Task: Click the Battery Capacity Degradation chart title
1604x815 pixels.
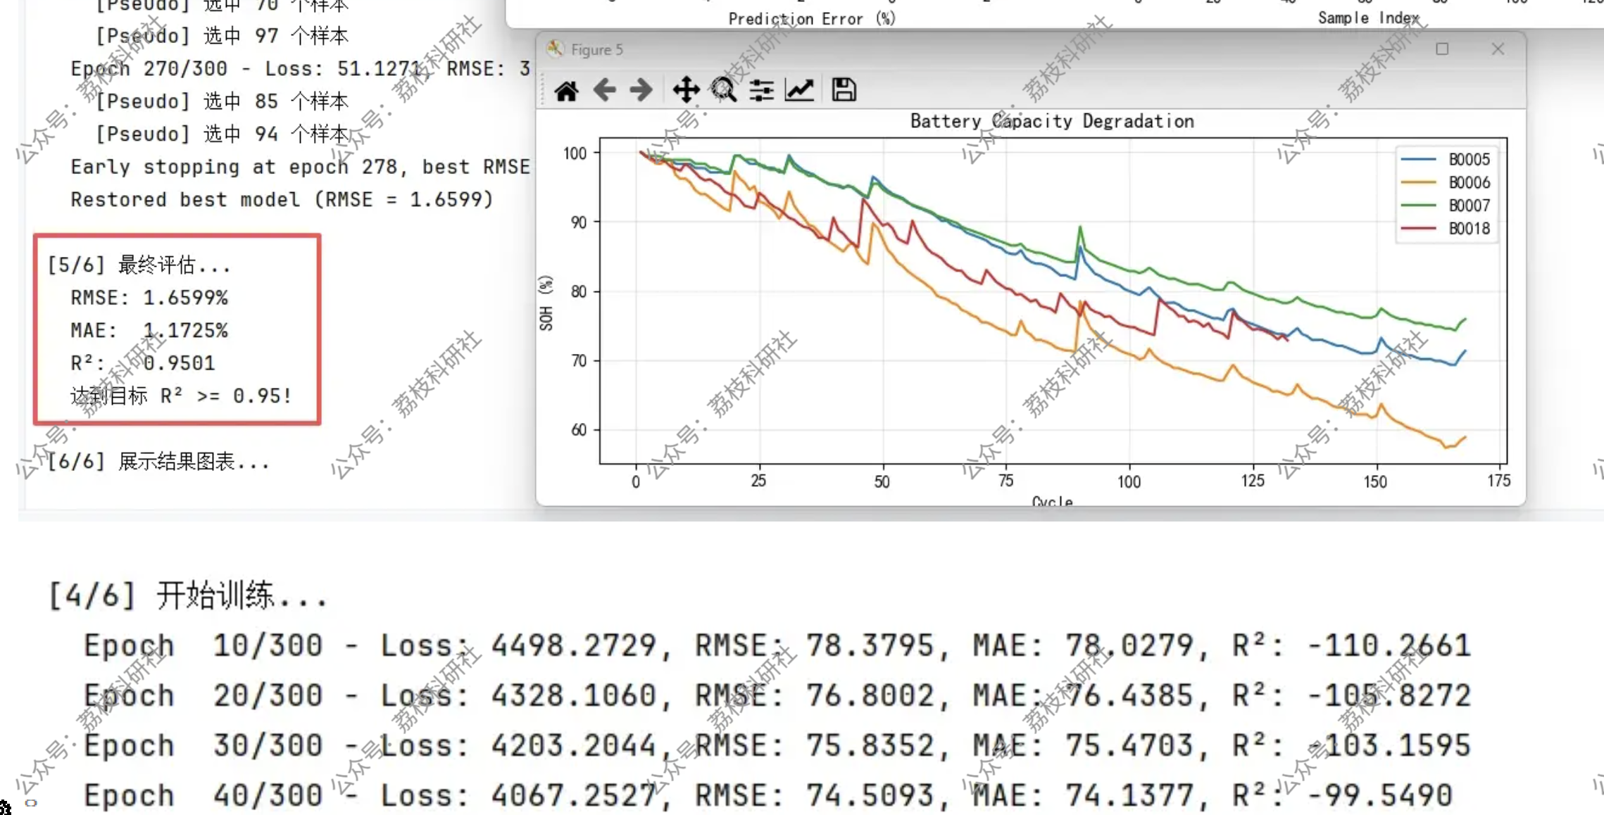Action: pos(1052,121)
